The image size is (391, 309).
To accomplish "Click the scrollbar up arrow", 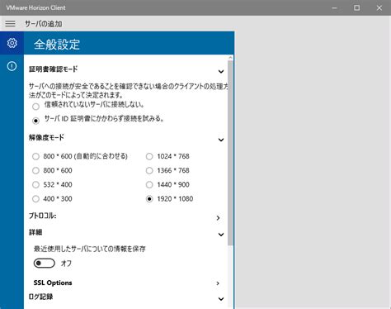I will pos(230,58).
